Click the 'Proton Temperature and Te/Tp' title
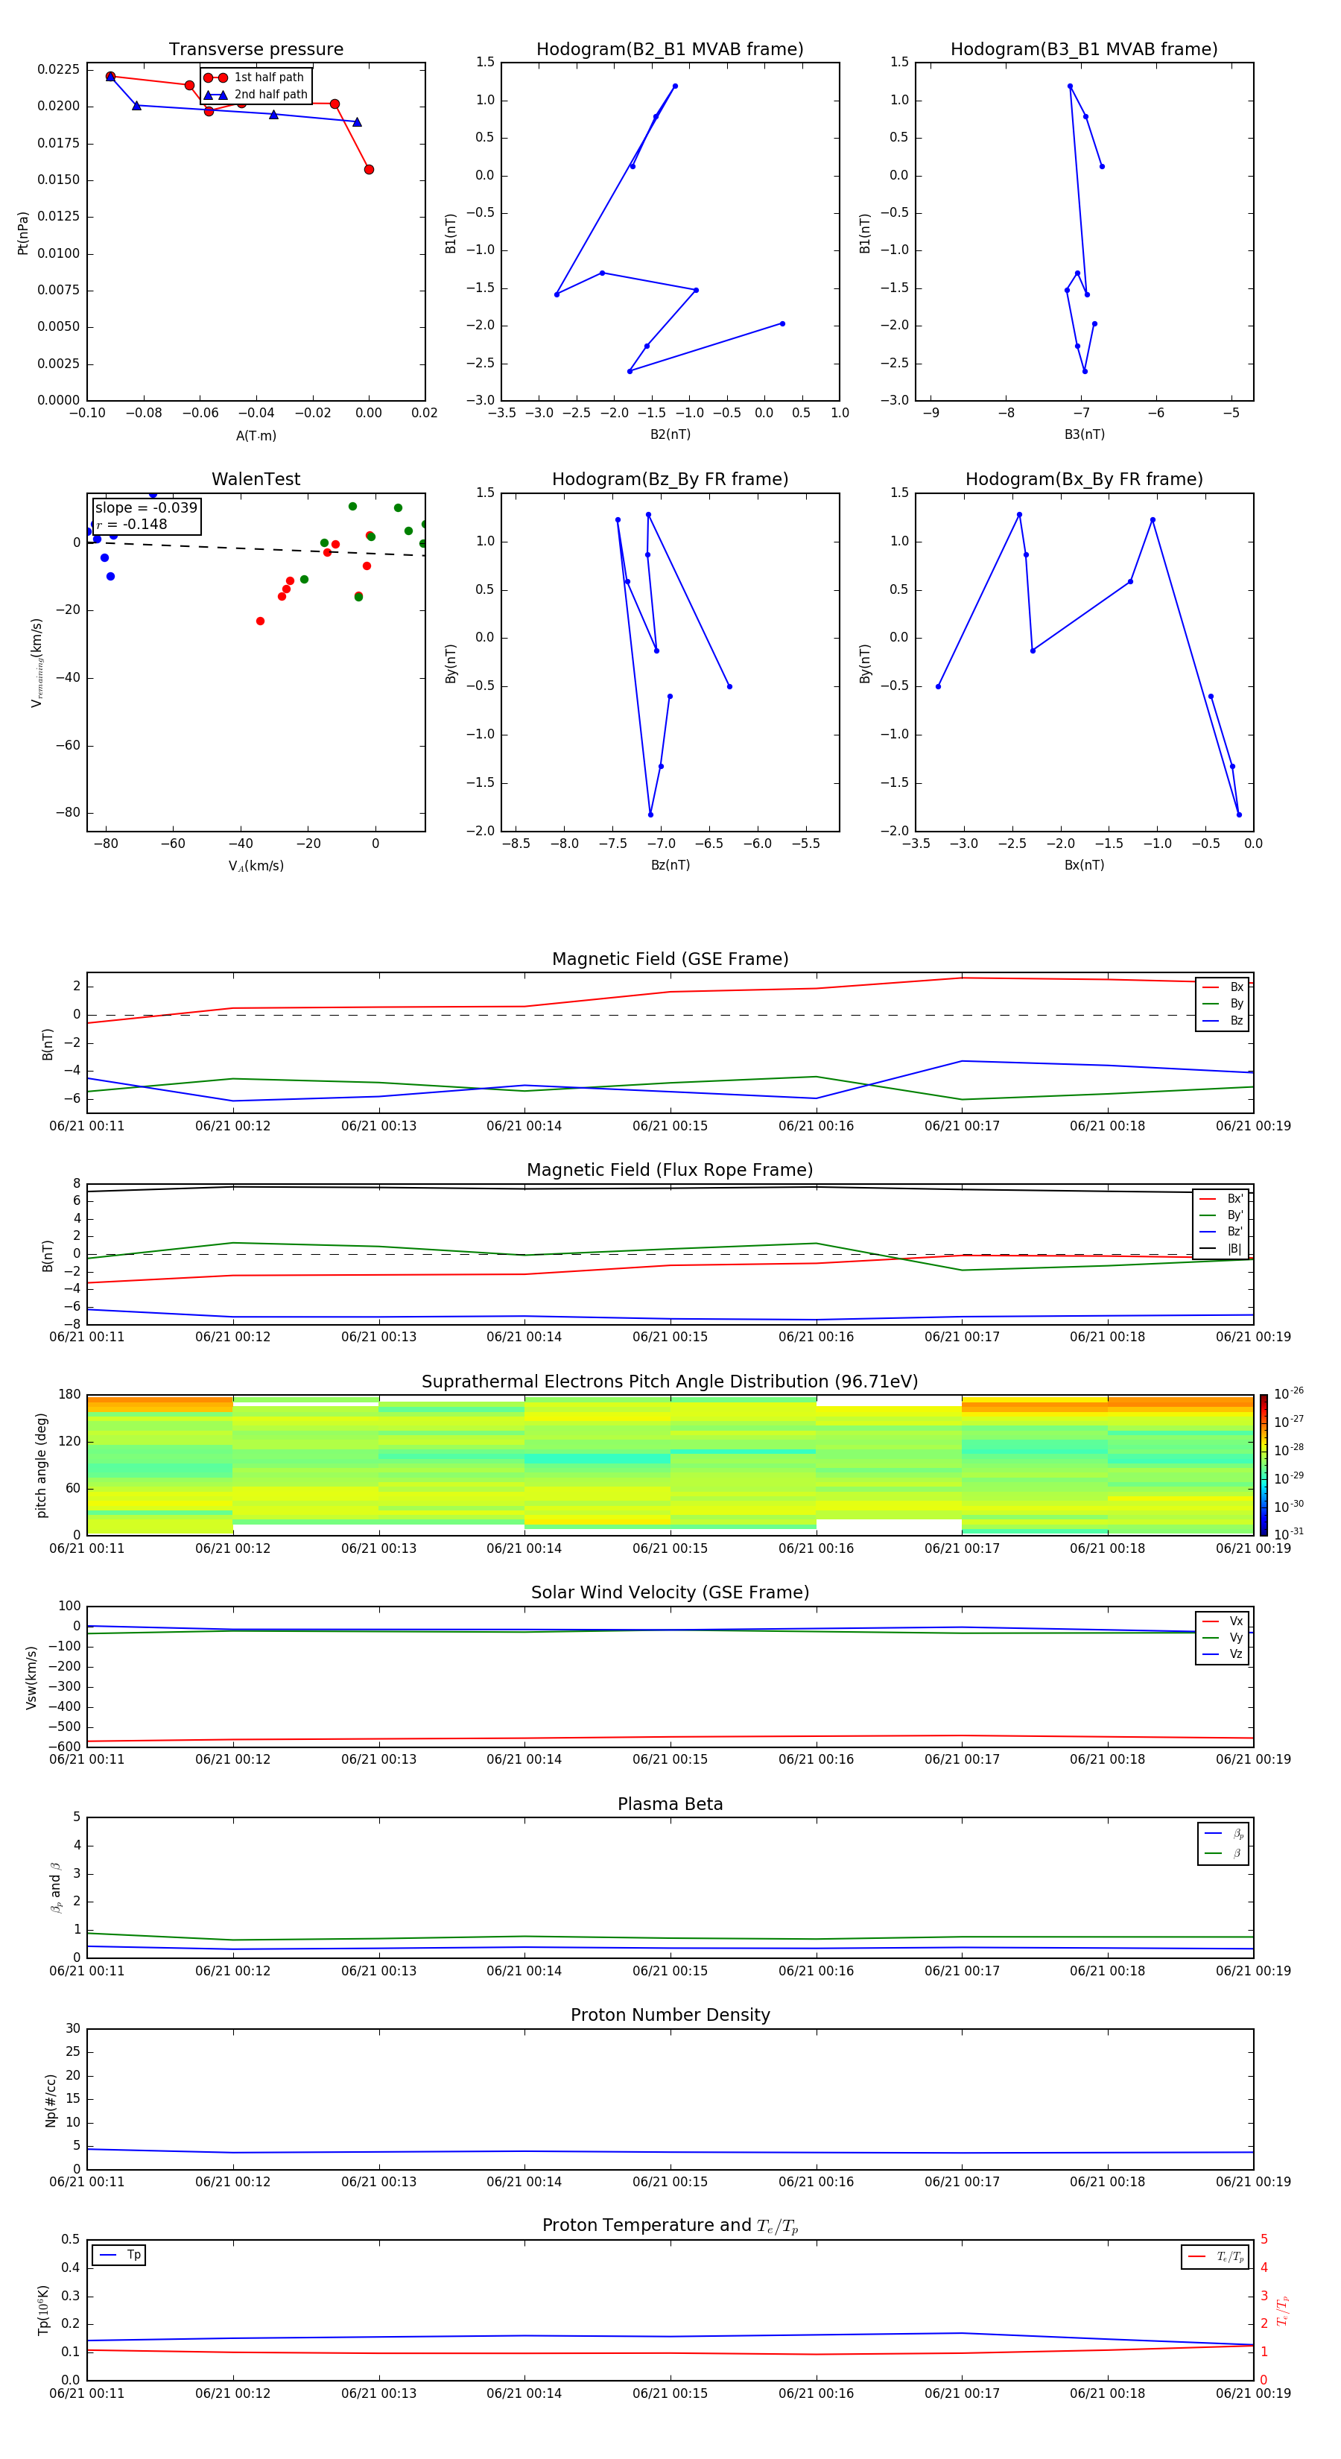 tap(670, 2225)
